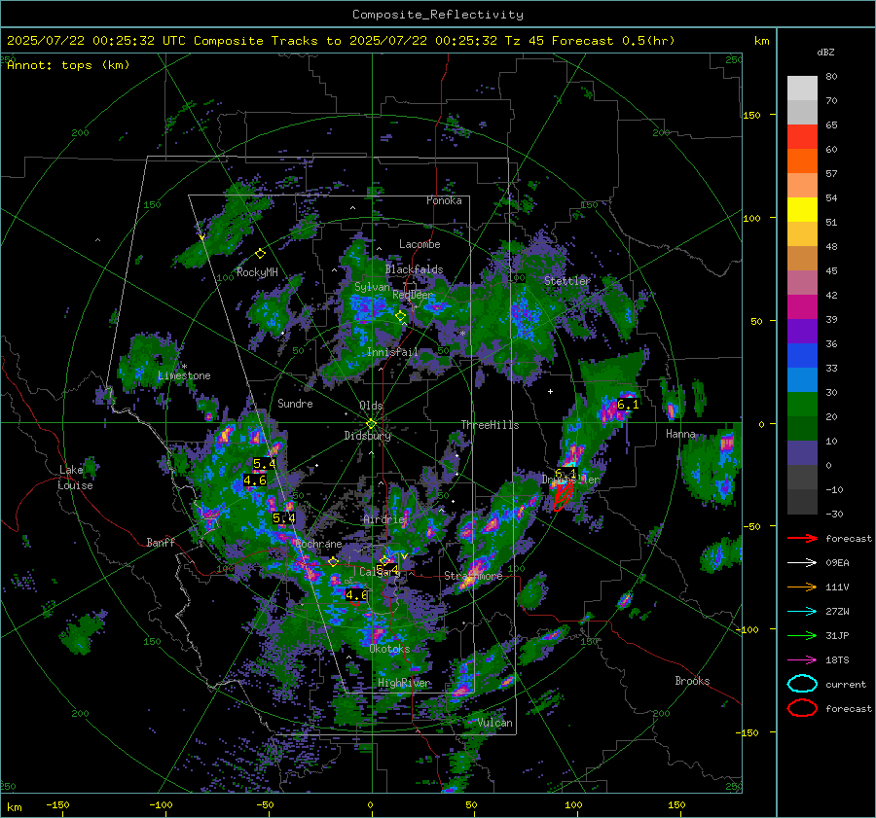The width and height of the screenshot is (876, 818).
Task: Click the red forecast arrow in the legend
Action: click(802, 538)
